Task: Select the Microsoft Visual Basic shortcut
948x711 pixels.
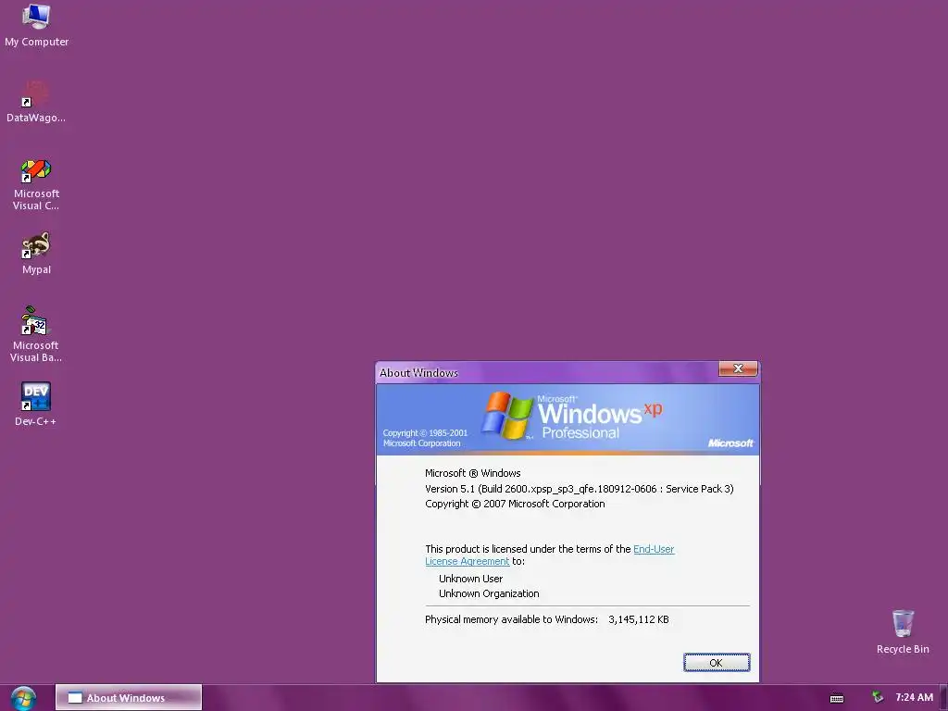Action: (x=36, y=334)
